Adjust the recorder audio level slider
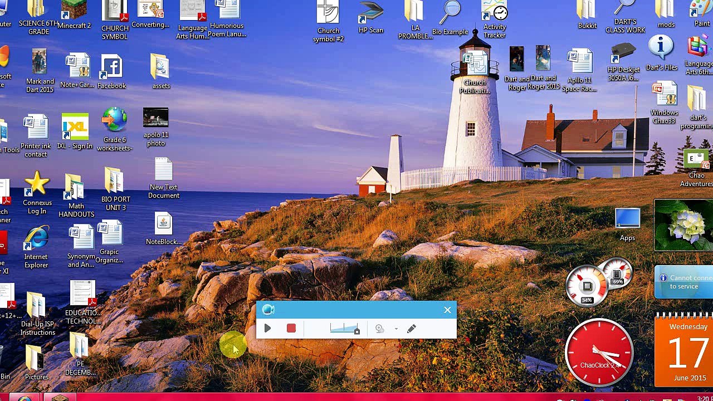The height and width of the screenshot is (401, 713). tap(344, 329)
